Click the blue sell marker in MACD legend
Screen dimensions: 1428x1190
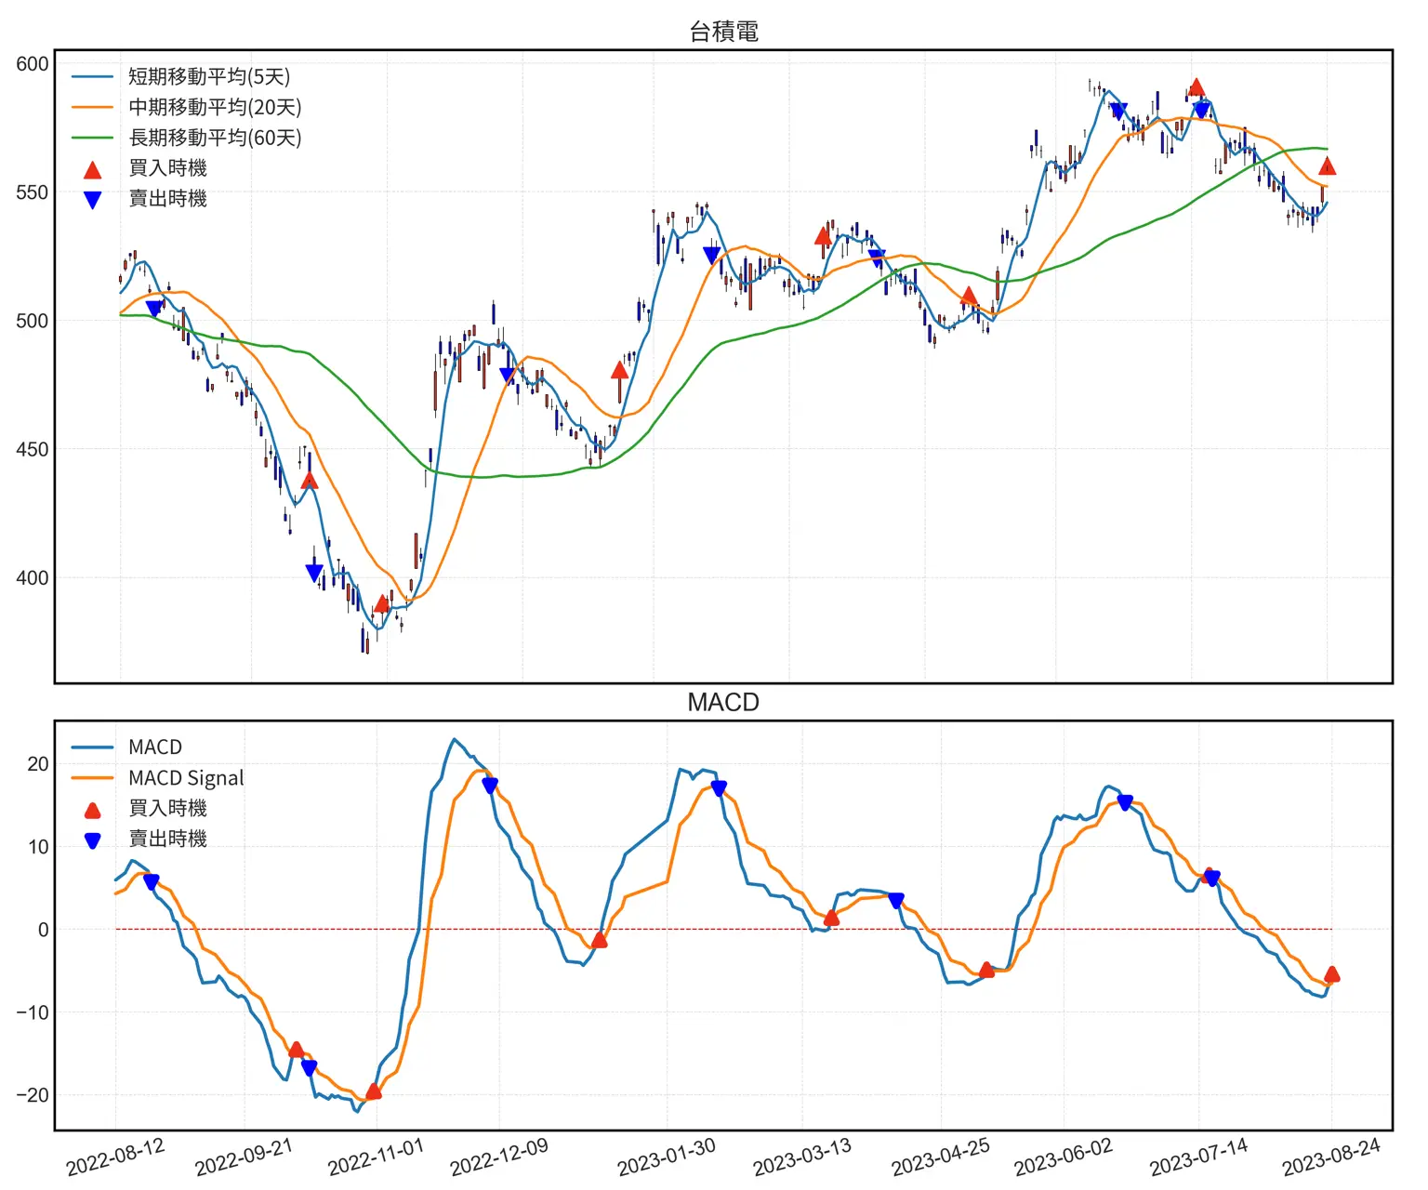(x=93, y=840)
